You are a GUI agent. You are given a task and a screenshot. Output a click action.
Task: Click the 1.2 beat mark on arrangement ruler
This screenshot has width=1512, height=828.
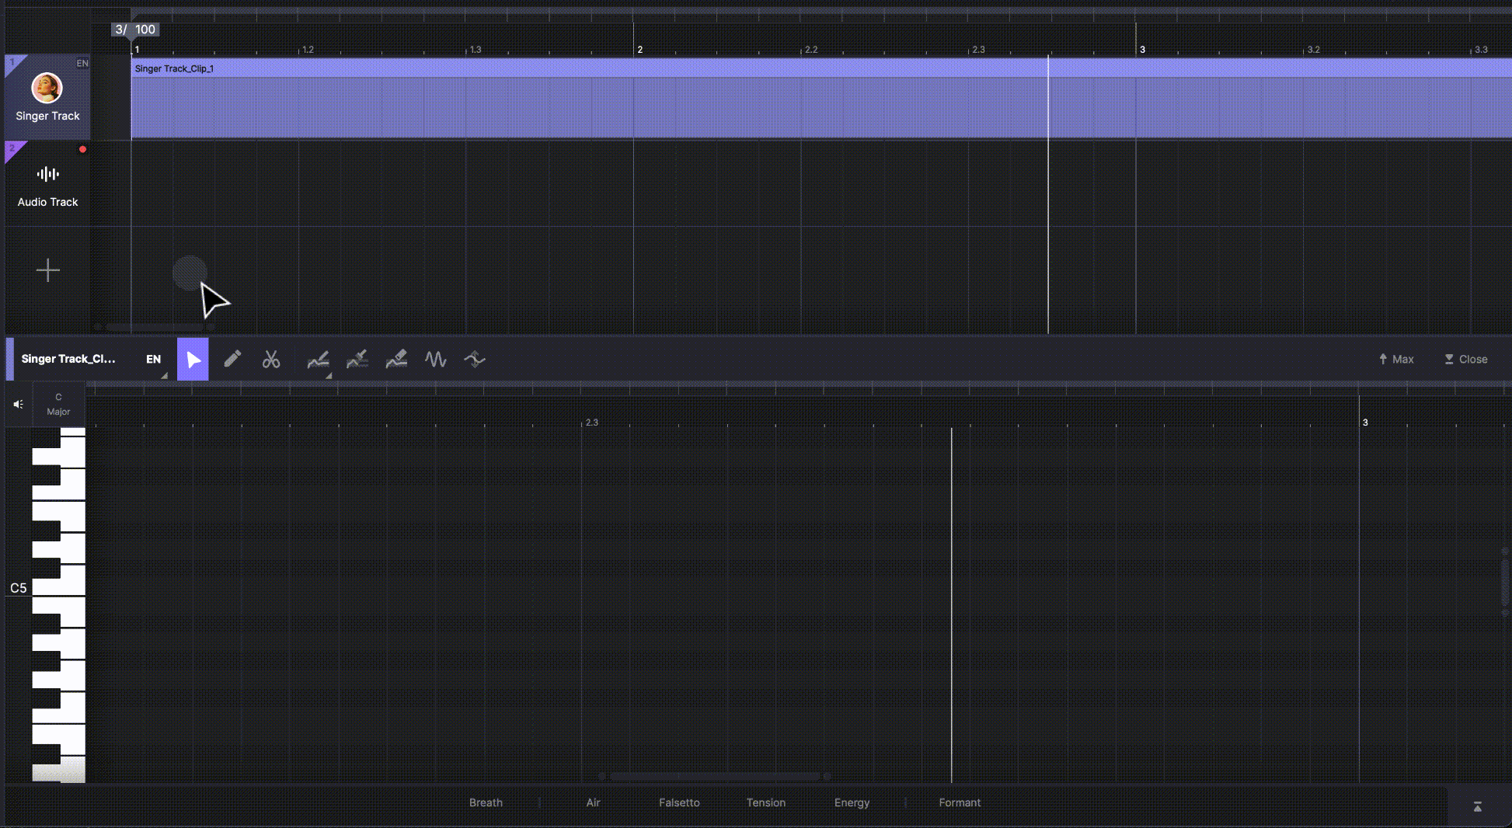click(x=308, y=50)
